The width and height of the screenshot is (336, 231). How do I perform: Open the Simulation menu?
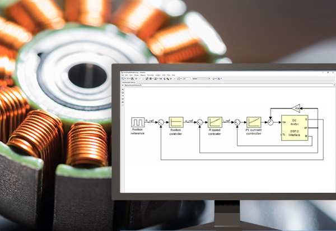pos(148,75)
